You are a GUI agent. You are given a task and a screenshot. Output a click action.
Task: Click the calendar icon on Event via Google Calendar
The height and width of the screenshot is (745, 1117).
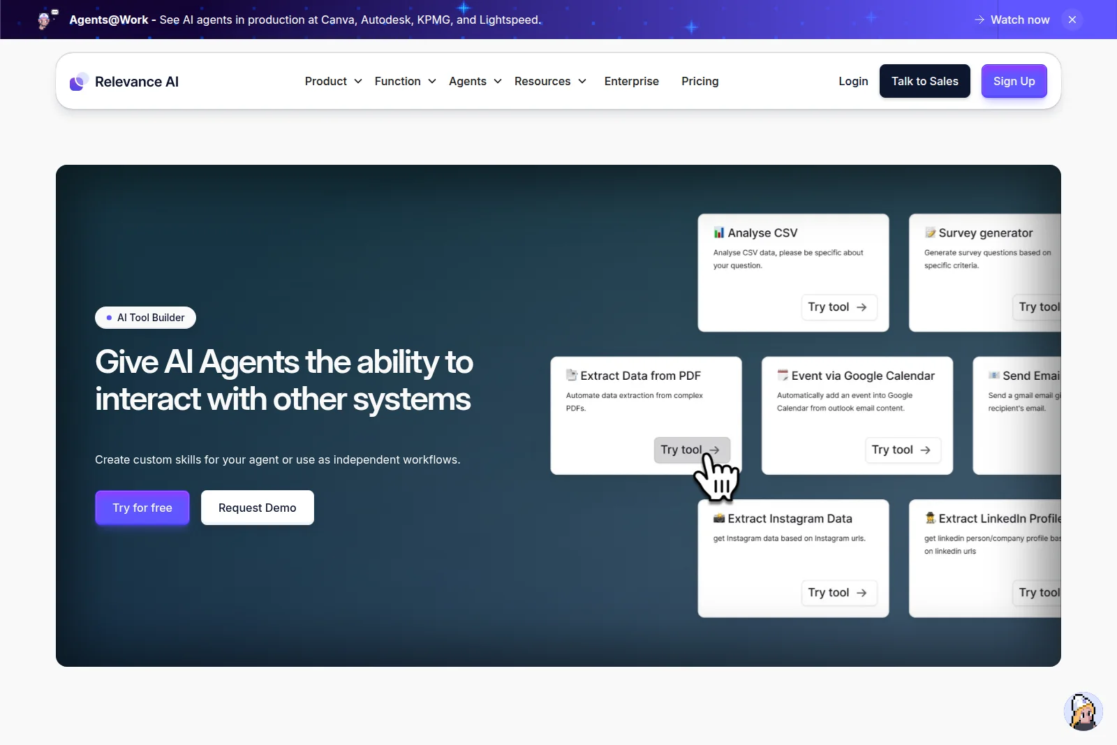(782, 375)
